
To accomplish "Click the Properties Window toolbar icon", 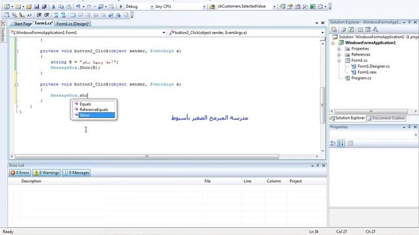I will click(x=290, y=7).
